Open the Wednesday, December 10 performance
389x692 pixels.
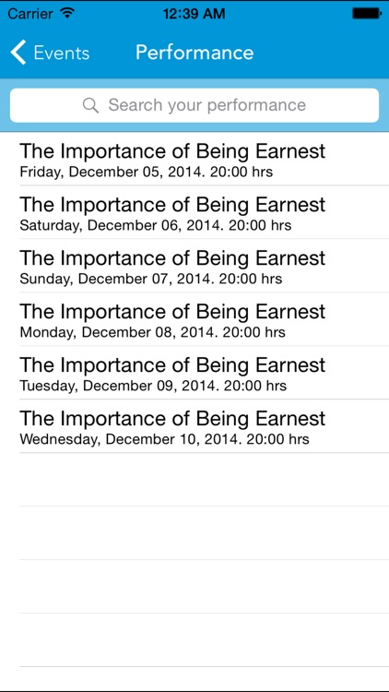[x=194, y=426]
